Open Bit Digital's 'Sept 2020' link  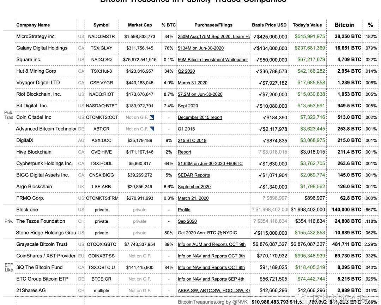pos(188,106)
